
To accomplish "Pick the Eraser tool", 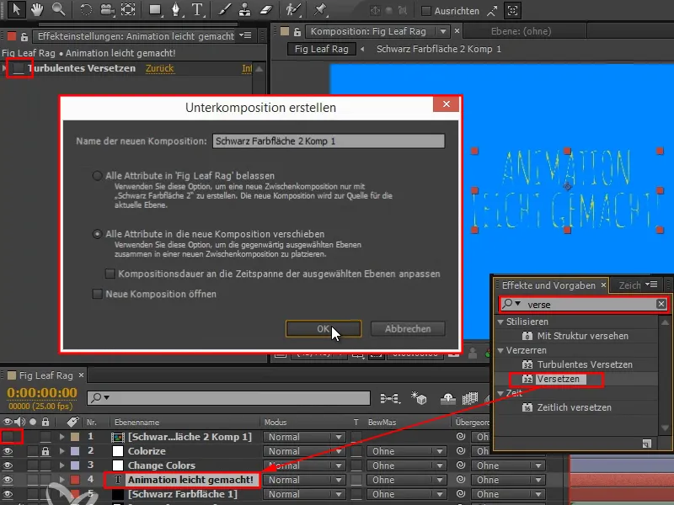I will point(264,10).
